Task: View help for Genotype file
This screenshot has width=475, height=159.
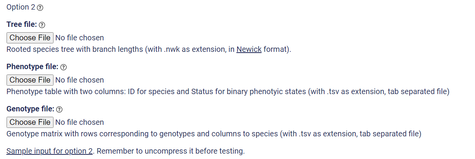Action: pos(59,109)
